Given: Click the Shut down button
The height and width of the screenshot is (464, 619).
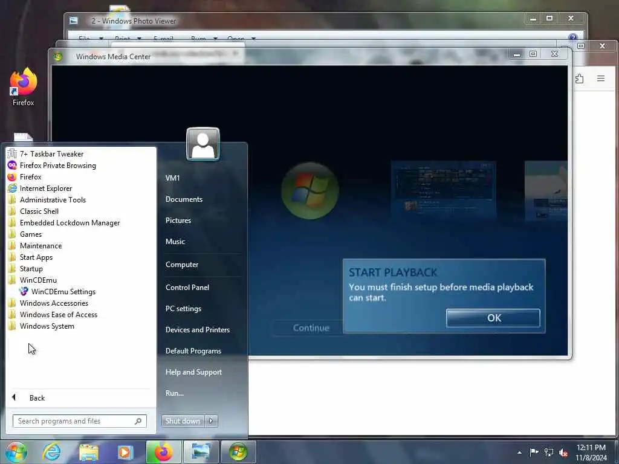Looking at the screenshot, I should [x=183, y=421].
